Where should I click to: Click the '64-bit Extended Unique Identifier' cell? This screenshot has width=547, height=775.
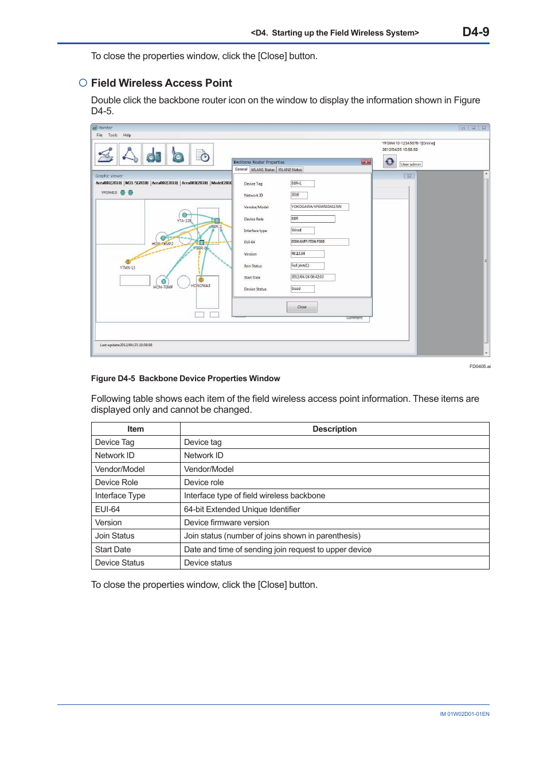(x=334, y=509)
